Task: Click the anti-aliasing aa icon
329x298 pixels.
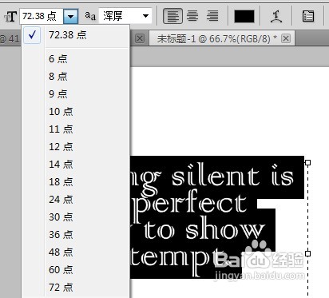Action: [x=90, y=16]
